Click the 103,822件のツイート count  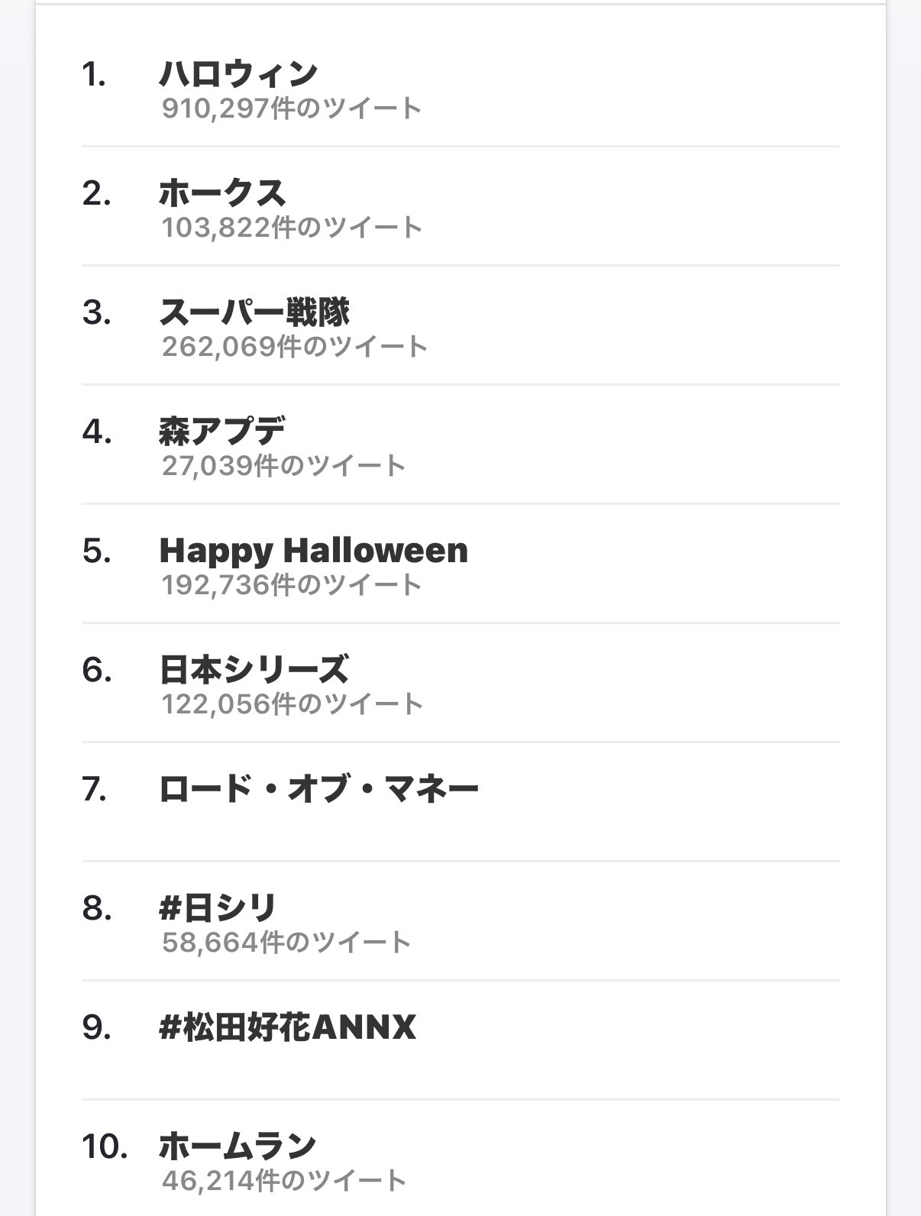[x=292, y=228]
